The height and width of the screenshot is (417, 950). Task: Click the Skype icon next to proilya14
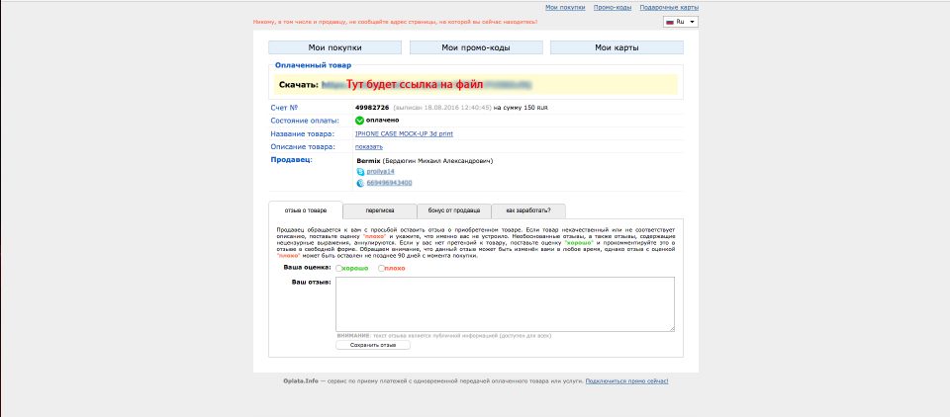(360, 172)
